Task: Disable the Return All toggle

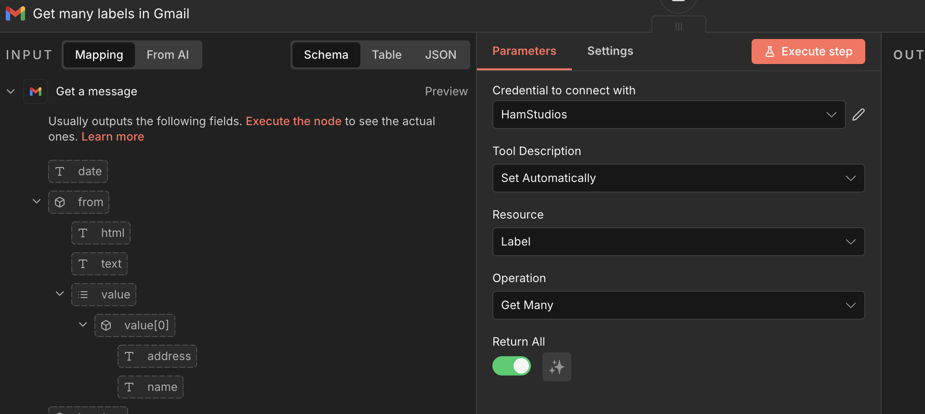Action: pyautogui.click(x=512, y=366)
